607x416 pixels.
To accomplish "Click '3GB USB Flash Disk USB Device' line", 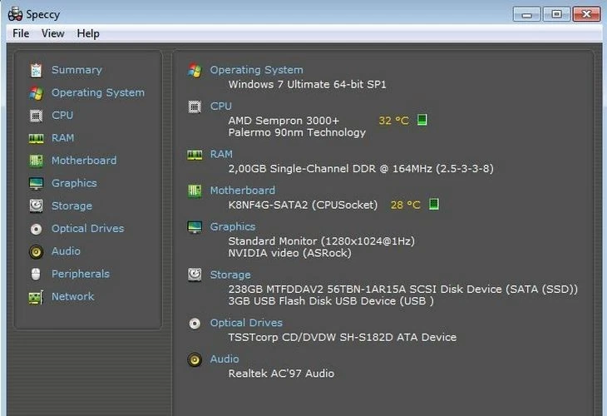I will click(331, 301).
